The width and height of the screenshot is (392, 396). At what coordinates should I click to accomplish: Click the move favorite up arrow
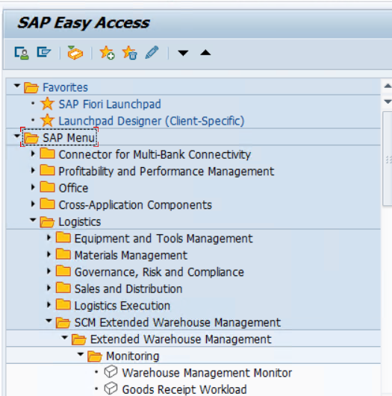[205, 52]
